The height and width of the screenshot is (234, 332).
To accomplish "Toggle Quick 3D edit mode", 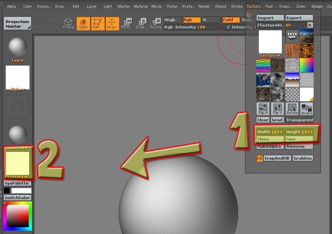I will coord(83,23).
